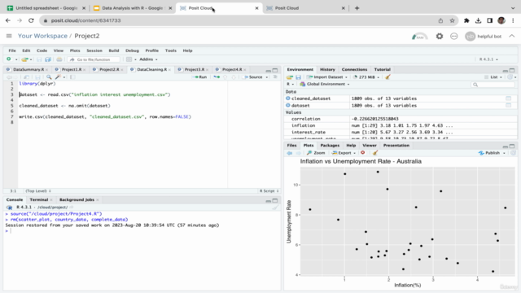Click the Find/Replace magnifier in editor toolbar
Viewport: 521px width, 293px height.
(x=49, y=77)
